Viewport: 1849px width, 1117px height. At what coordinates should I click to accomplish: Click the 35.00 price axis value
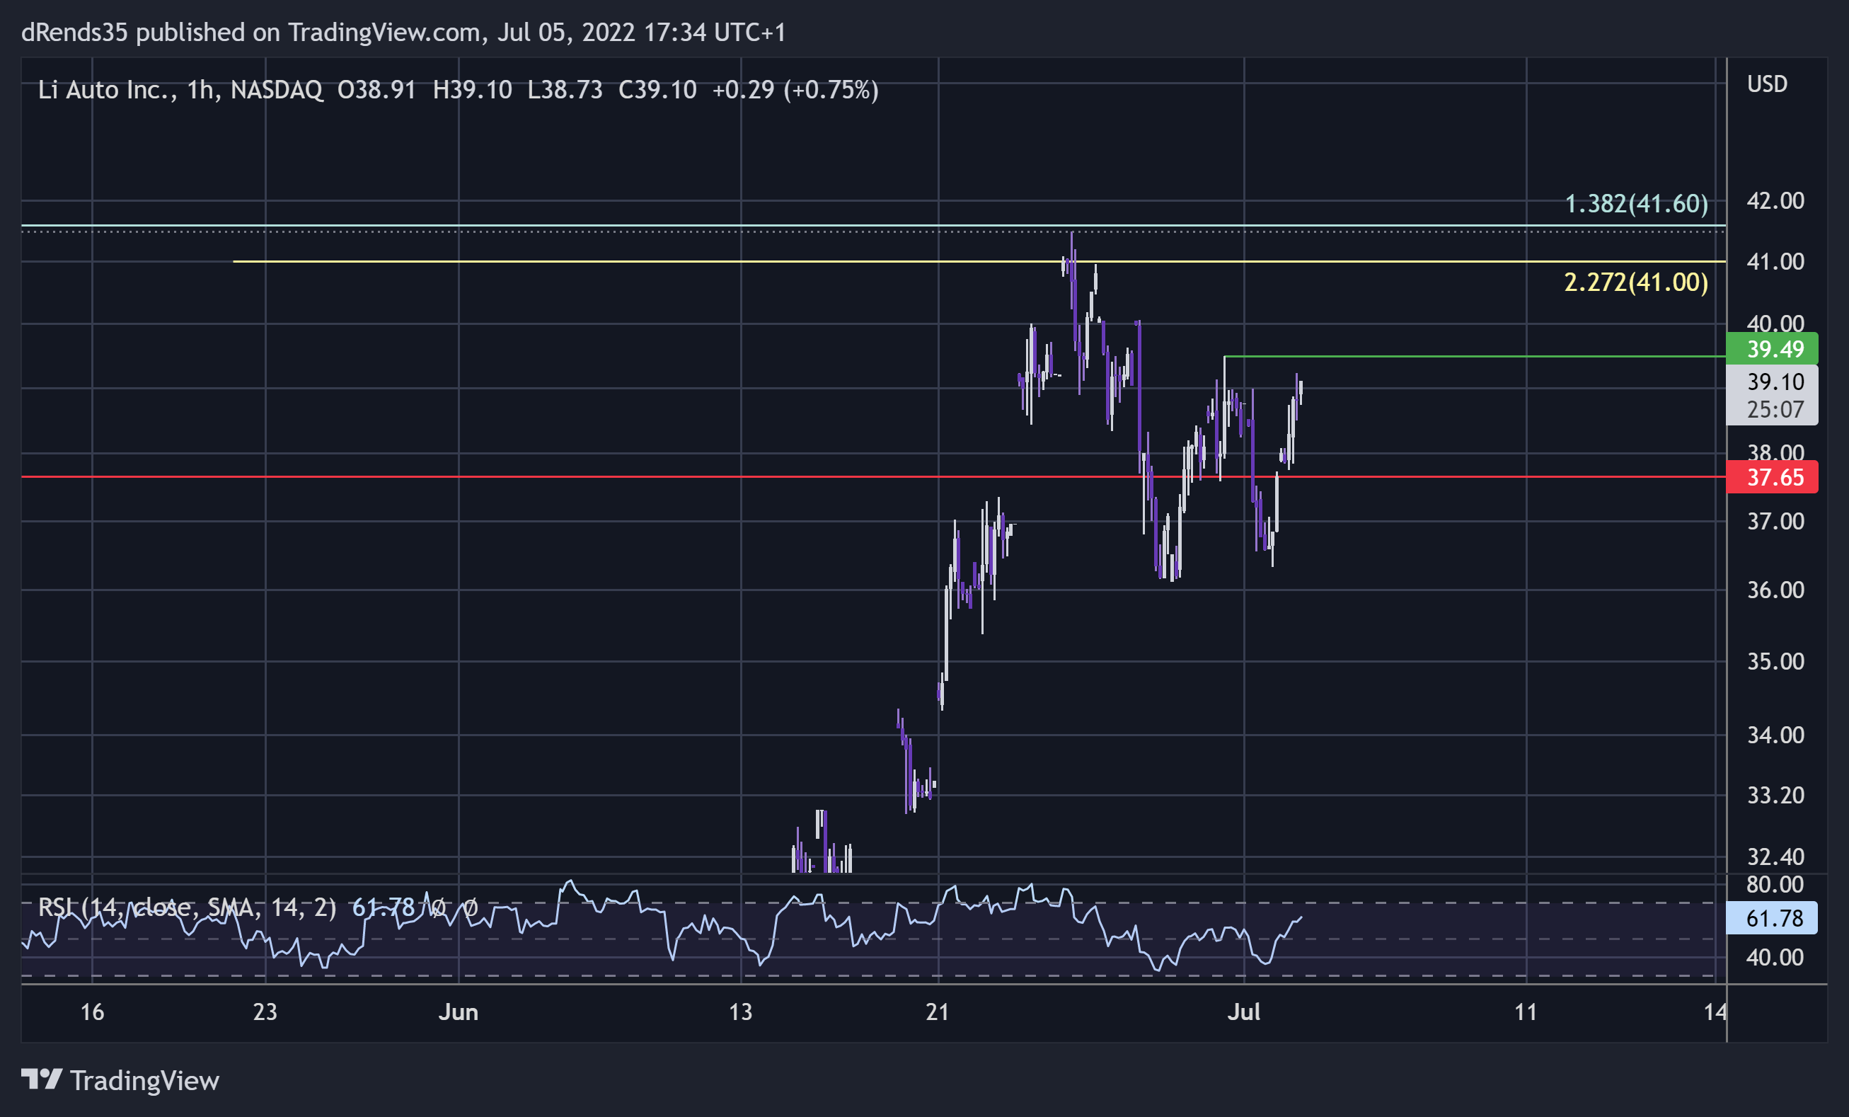(1775, 661)
